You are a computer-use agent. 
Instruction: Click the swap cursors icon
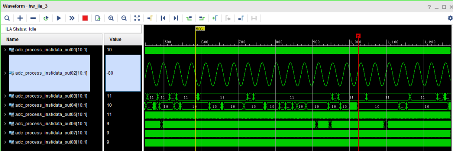254,18
